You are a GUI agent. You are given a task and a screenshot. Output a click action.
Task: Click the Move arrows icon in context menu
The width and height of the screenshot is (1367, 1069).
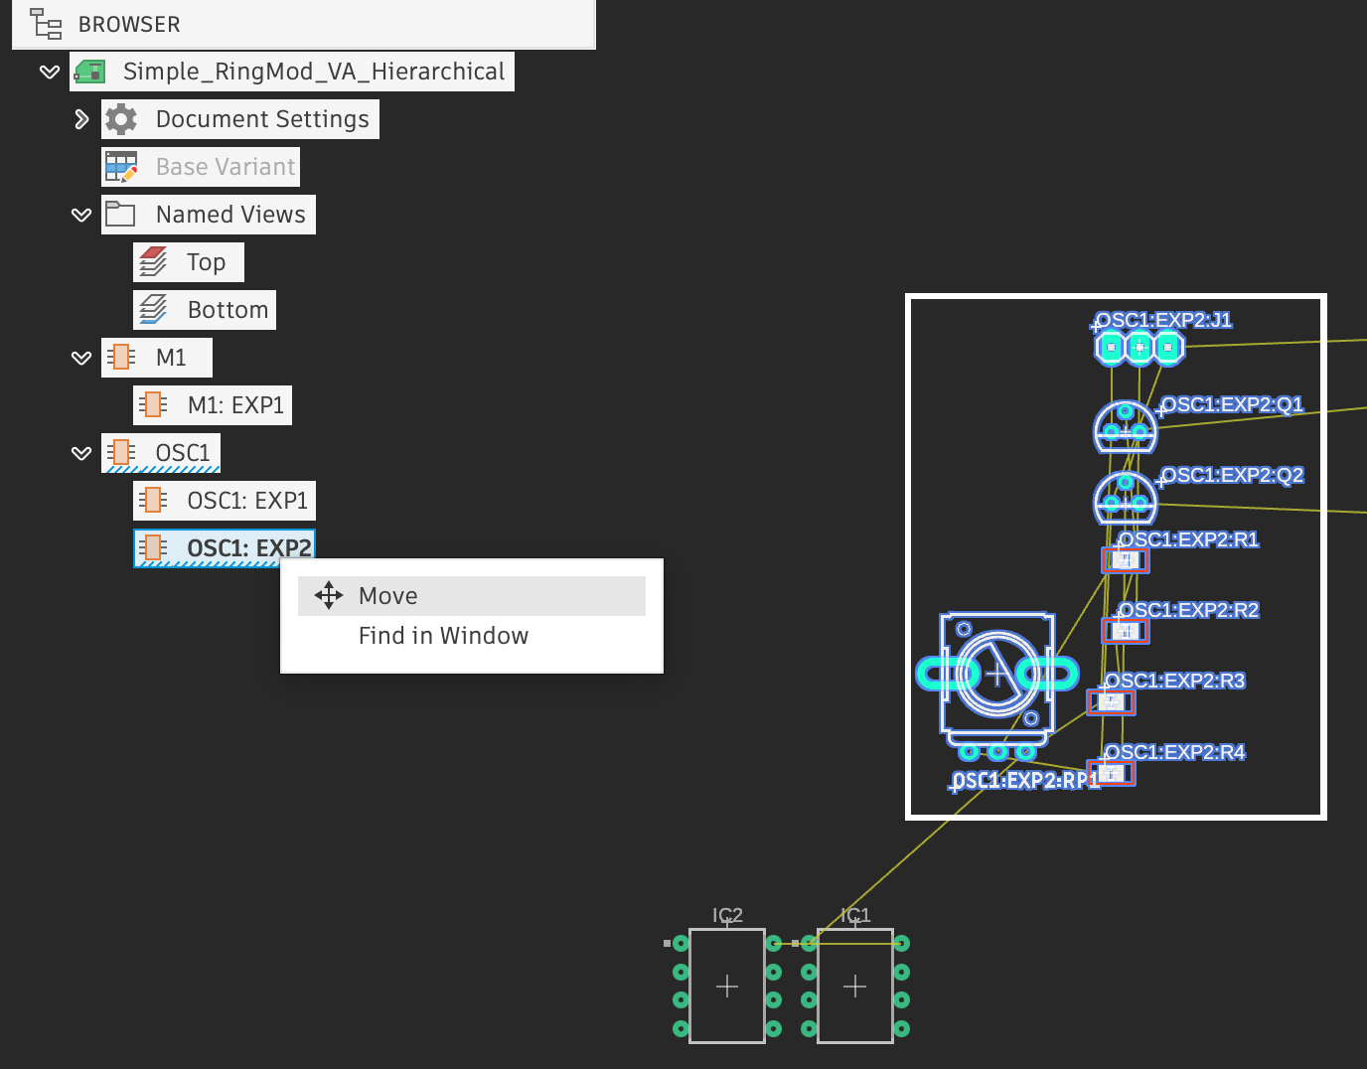click(329, 595)
